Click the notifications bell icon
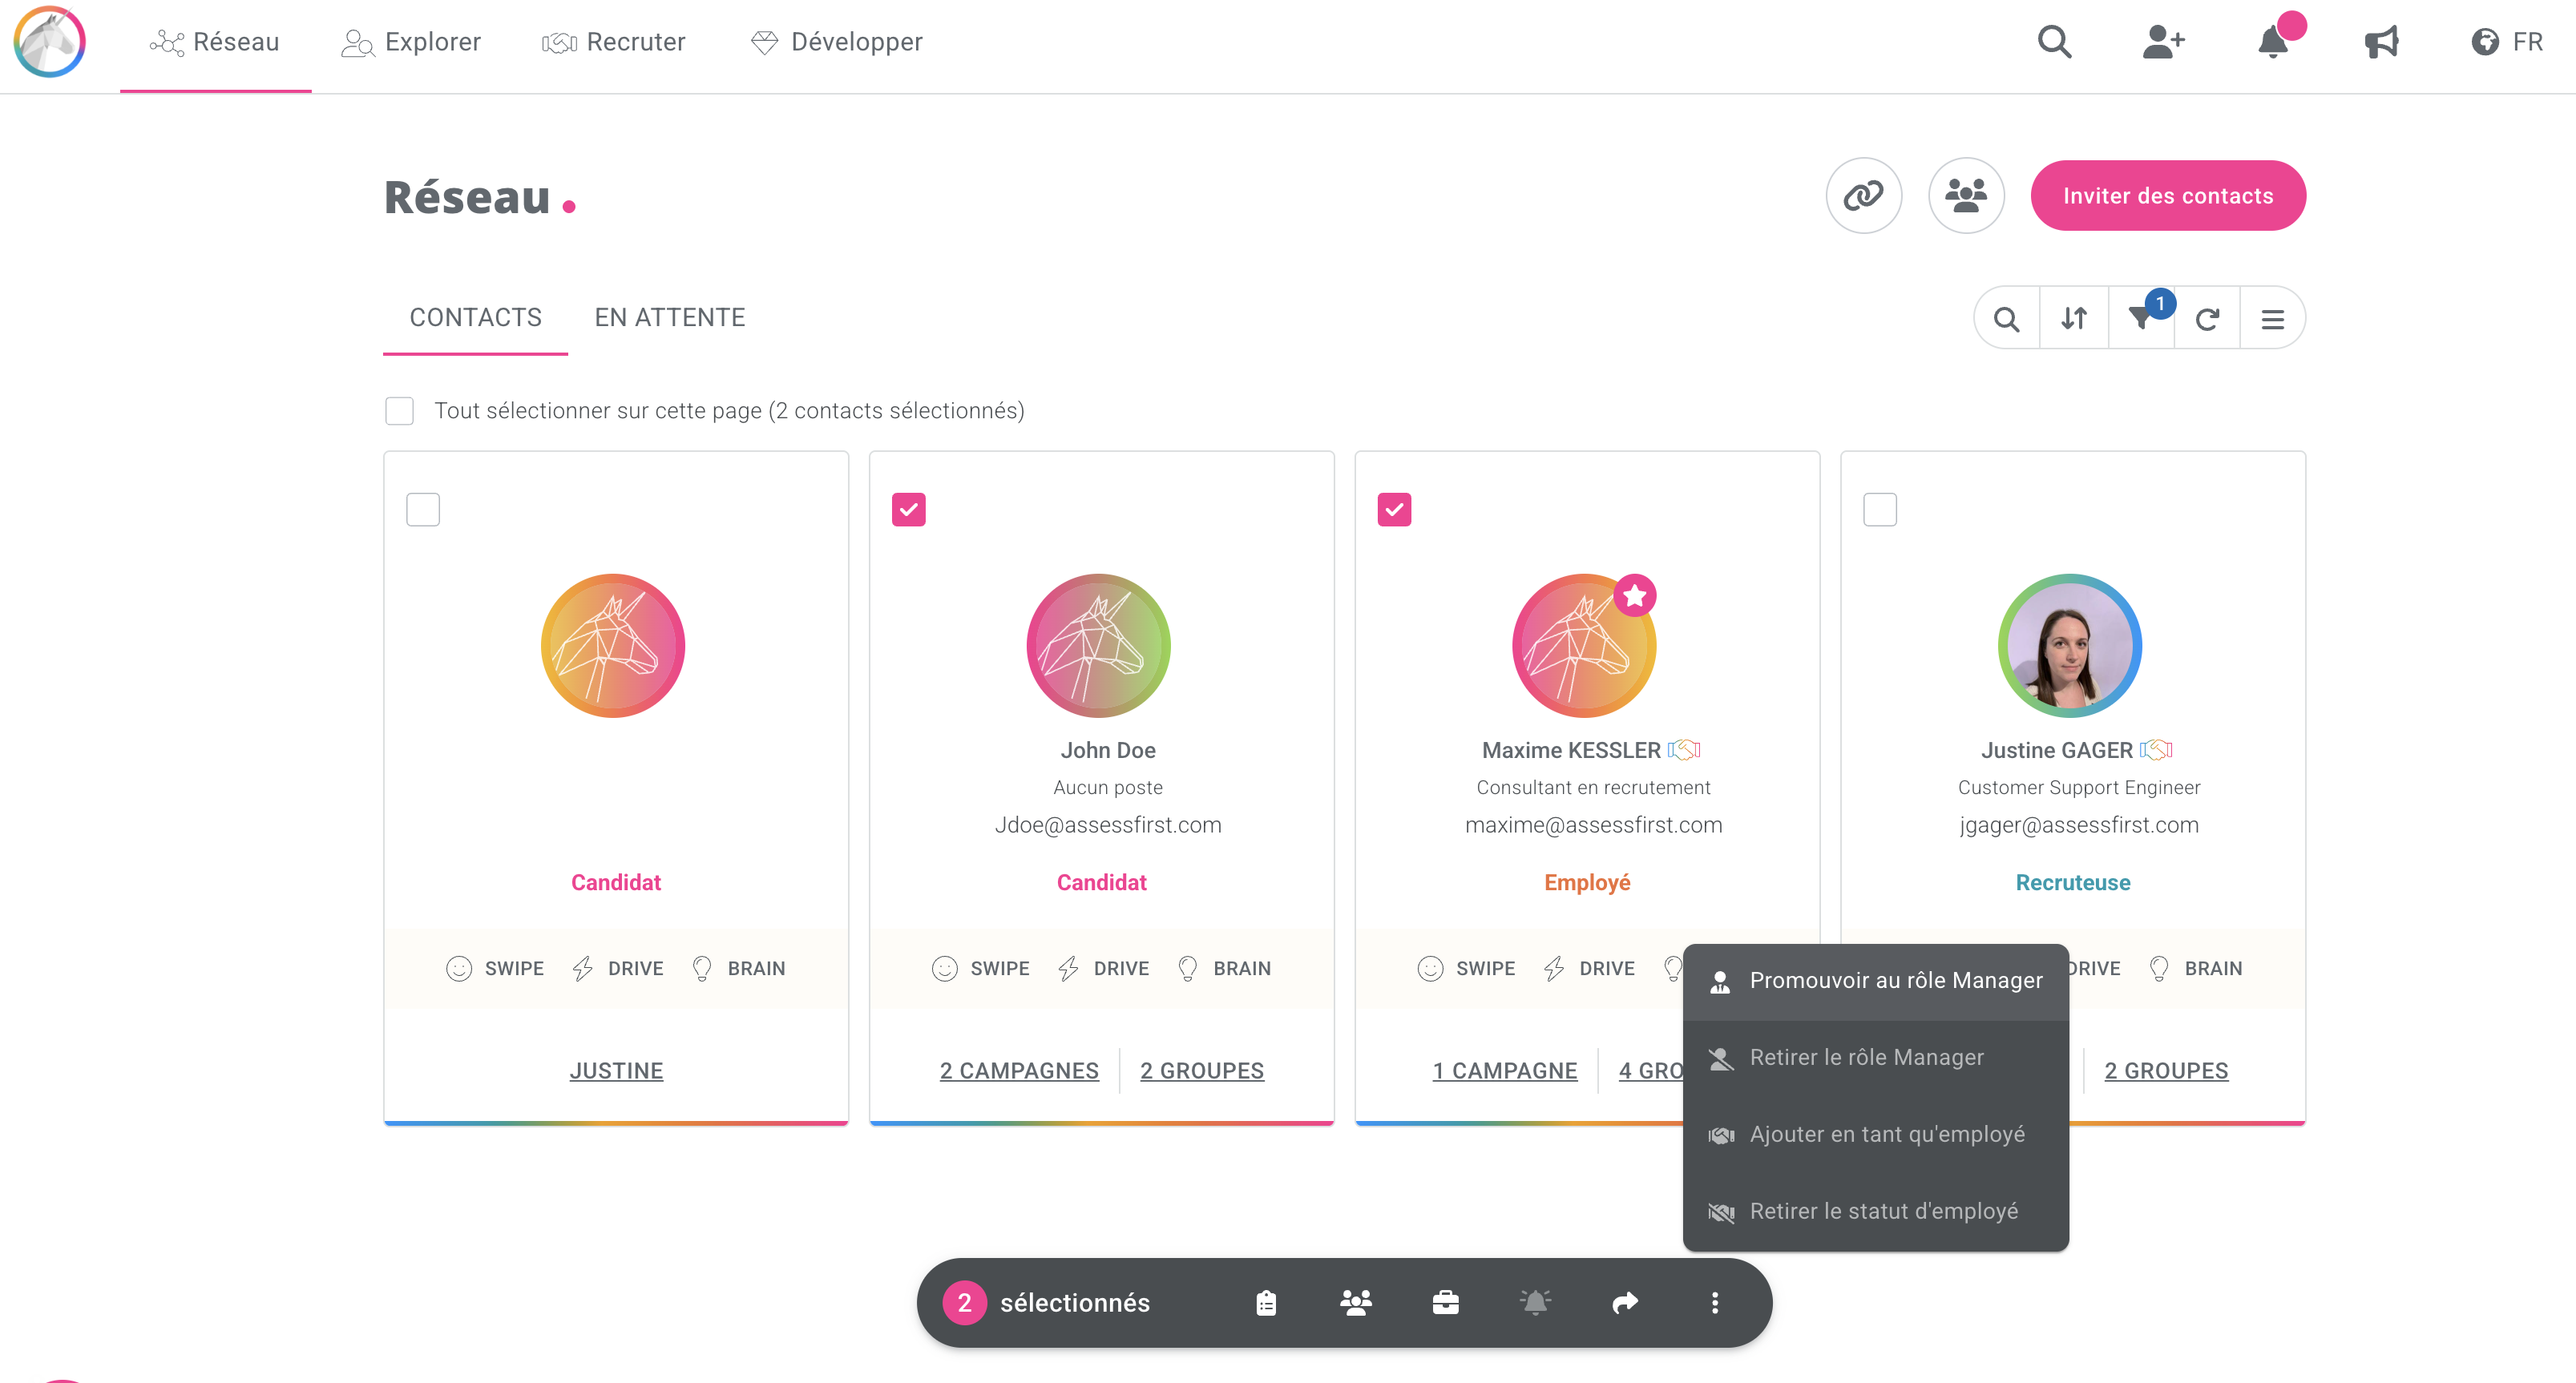2576x1383 pixels. tap(2273, 42)
